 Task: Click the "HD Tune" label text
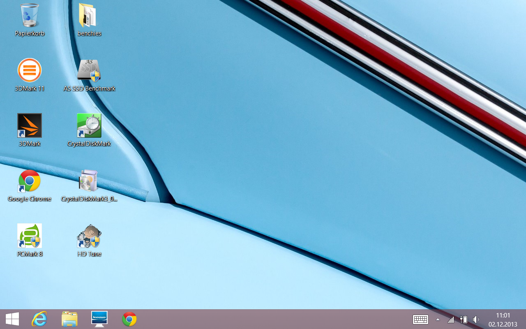point(89,254)
